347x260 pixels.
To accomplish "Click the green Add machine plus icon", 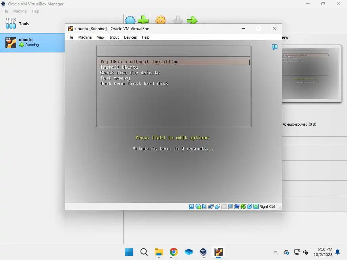I will click(x=143, y=20).
